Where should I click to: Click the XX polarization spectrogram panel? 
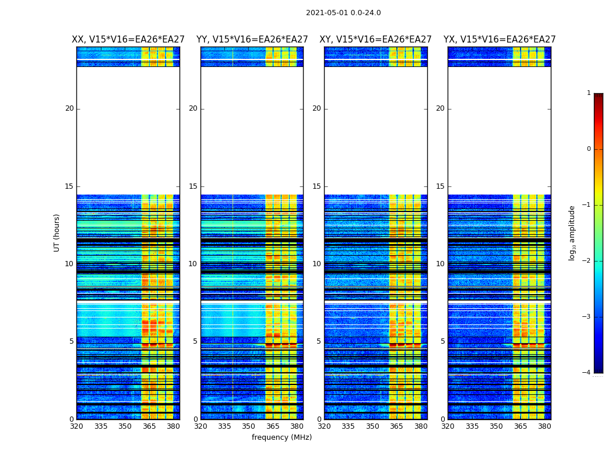click(128, 233)
